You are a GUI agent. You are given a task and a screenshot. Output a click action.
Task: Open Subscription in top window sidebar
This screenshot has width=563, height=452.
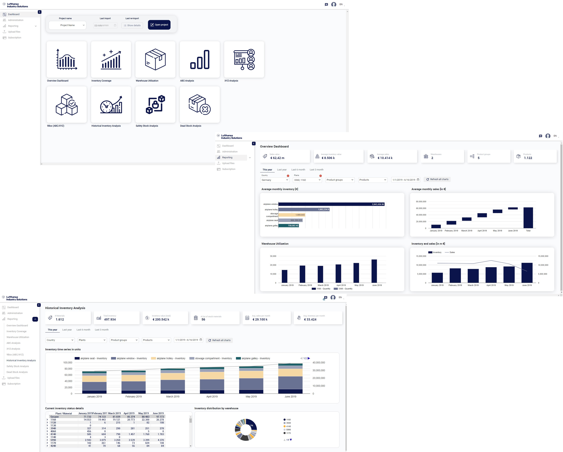15,38
